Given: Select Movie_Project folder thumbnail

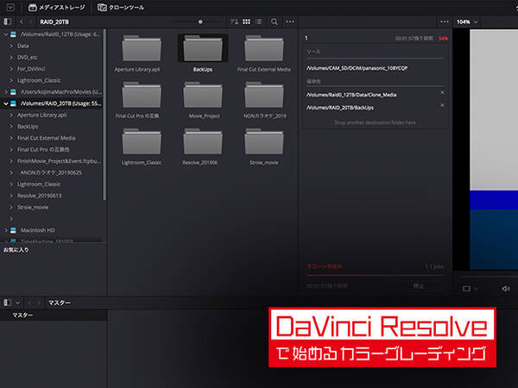Looking at the screenshot, I should coord(203,96).
